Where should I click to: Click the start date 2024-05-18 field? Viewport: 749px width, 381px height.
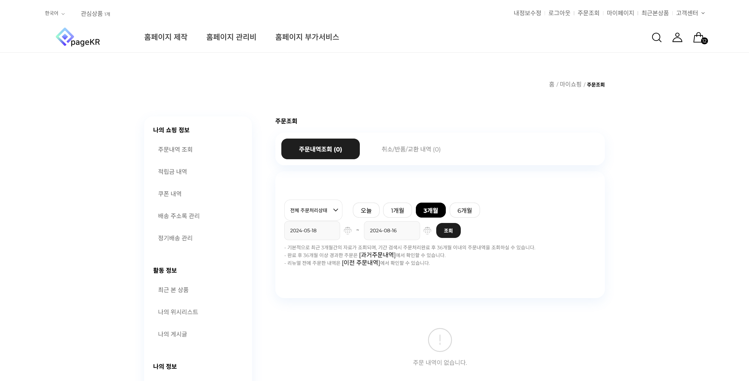[312, 230]
